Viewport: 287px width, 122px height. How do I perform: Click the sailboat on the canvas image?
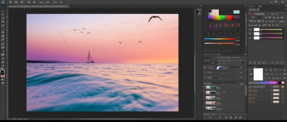(89, 57)
